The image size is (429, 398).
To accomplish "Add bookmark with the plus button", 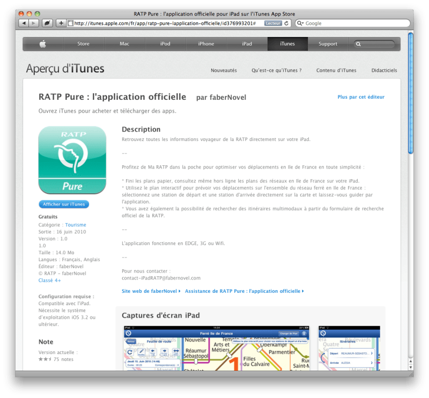I will tap(61, 23).
